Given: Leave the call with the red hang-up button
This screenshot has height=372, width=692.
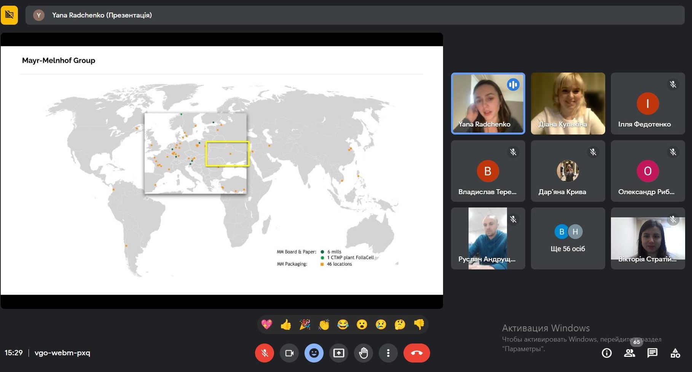Looking at the screenshot, I should [417, 353].
